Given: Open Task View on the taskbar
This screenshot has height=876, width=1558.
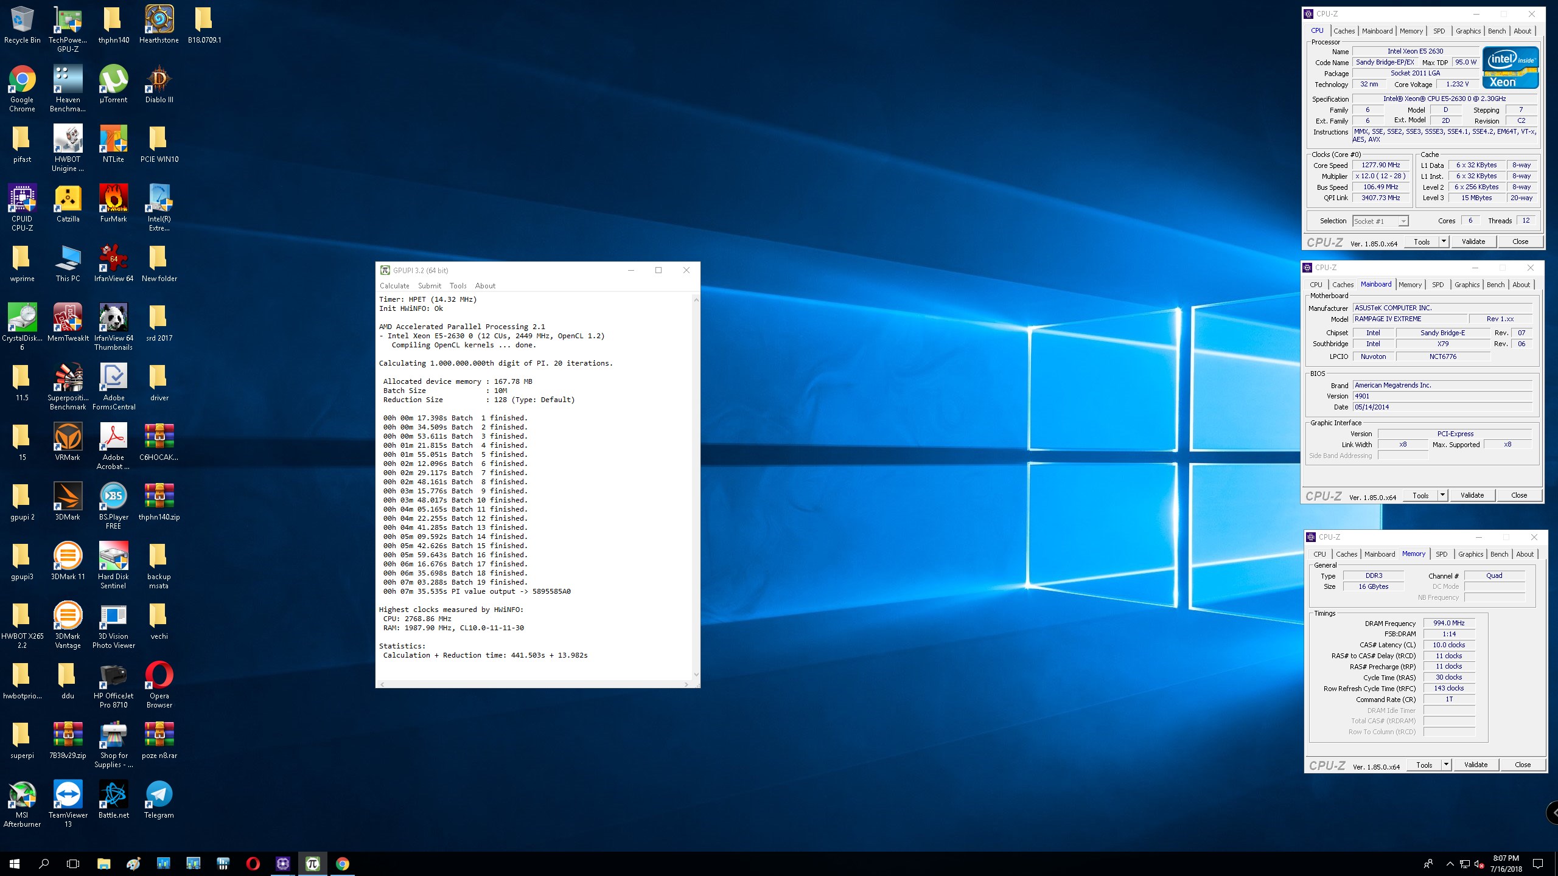Looking at the screenshot, I should coord(73,864).
